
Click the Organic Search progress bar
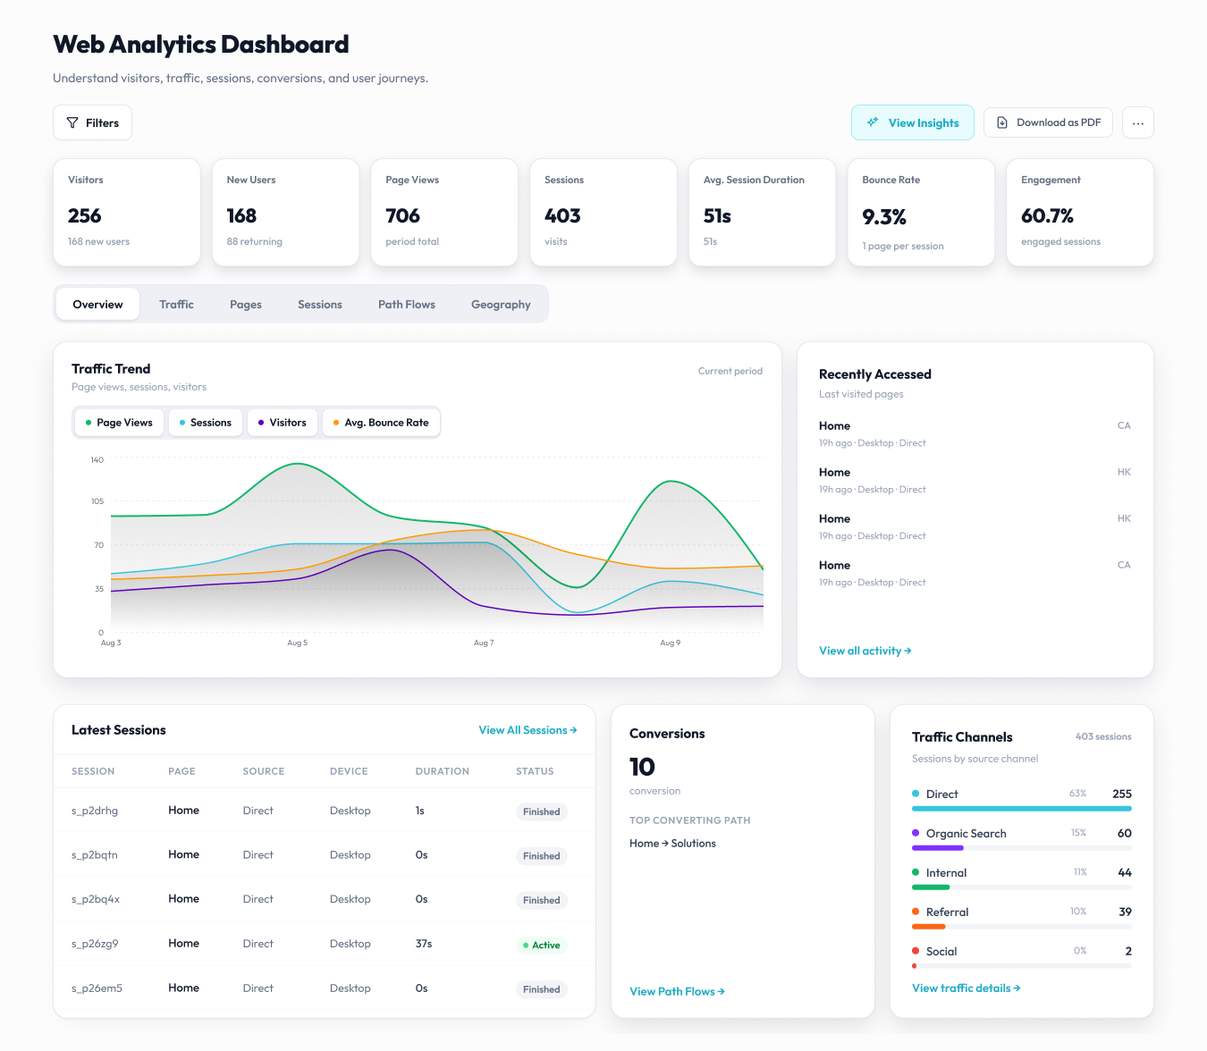[x=1022, y=848]
